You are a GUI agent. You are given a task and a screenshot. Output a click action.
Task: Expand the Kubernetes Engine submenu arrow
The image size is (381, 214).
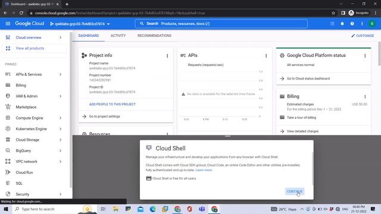click(60, 129)
